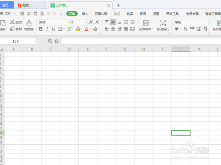Toggle Italic formatting
The height and width of the screenshot is (165, 221).
coord(47,29)
